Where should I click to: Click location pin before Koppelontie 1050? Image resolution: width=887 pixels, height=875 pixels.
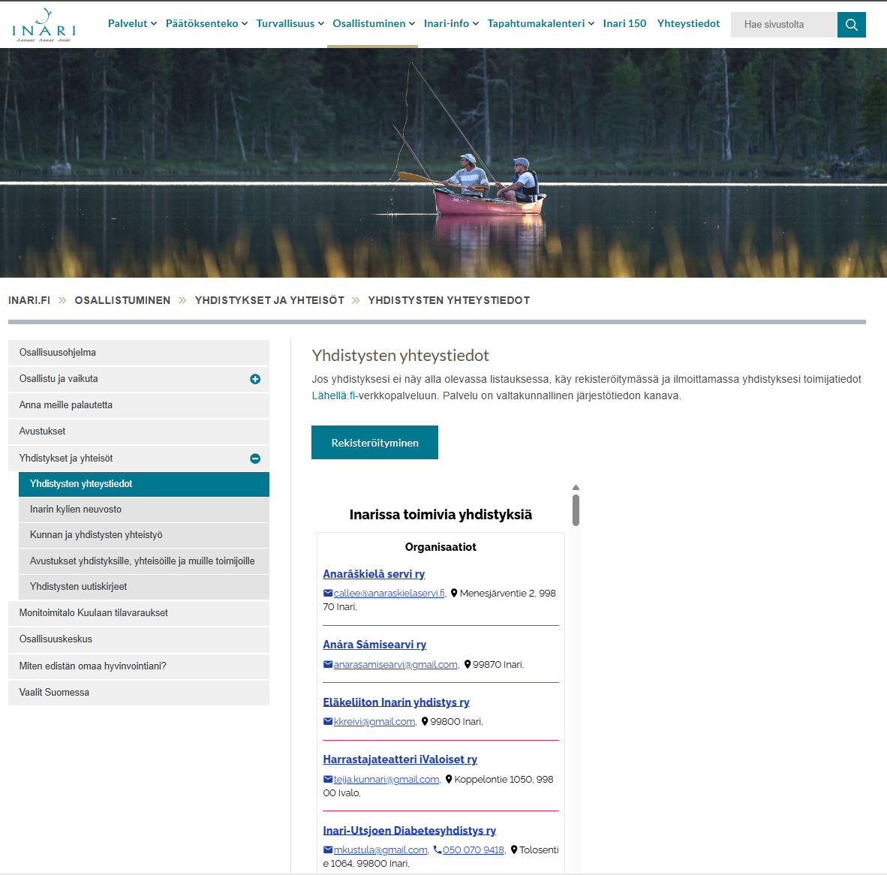[449, 780]
